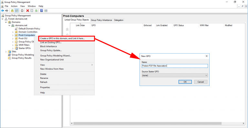Open the Source Starter GPO dropdown
The width and height of the screenshot is (248, 128).
[x=206, y=75]
